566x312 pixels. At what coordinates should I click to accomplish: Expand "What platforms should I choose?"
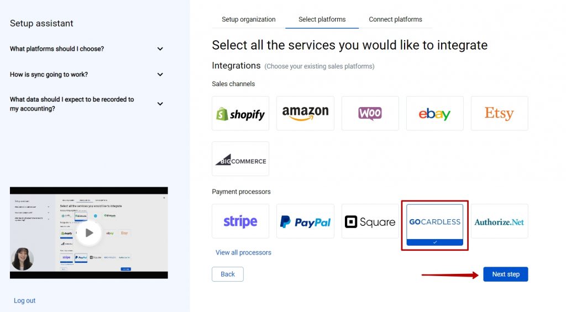(87, 49)
